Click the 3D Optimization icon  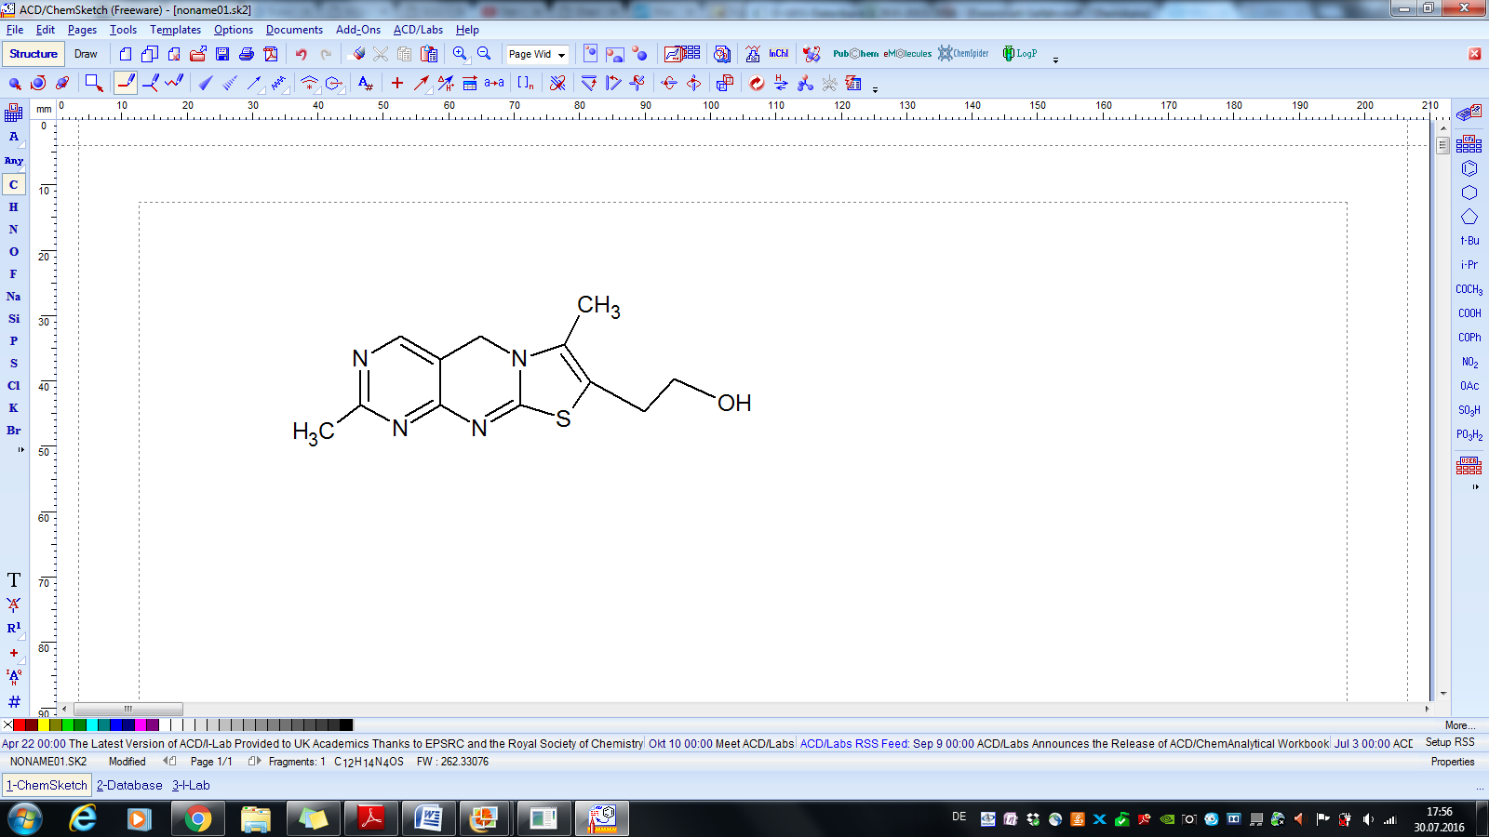805,83
